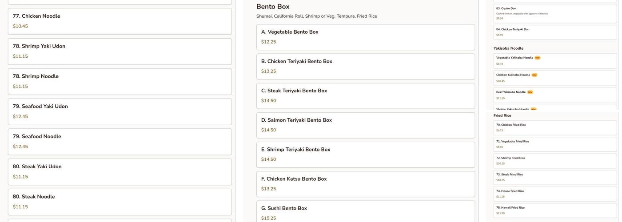Choose D. Salmon Teriyaki Bento Box
The image size is (622, 222).
pyautogui.click(x=365, y=125)
